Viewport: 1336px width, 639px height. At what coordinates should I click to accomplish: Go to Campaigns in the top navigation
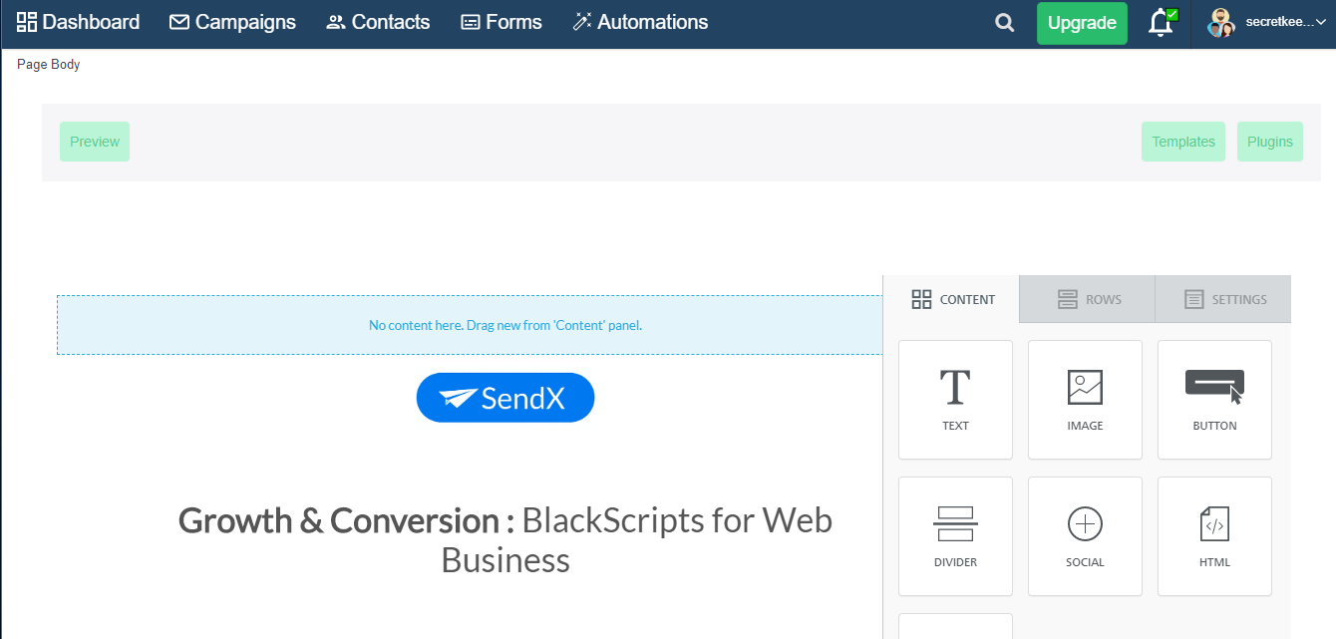point(232,22)
